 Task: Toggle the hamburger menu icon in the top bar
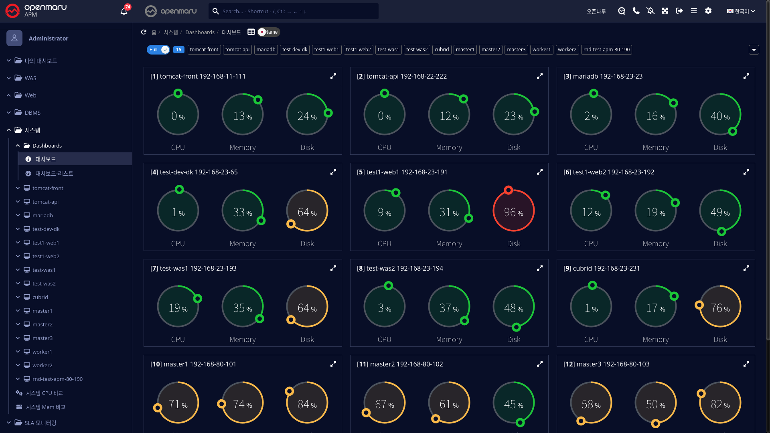(694, 11)
